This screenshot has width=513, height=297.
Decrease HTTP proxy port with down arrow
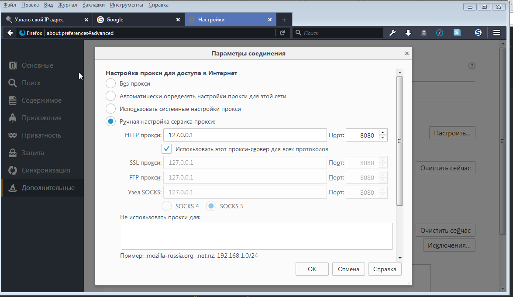(383, 138)
